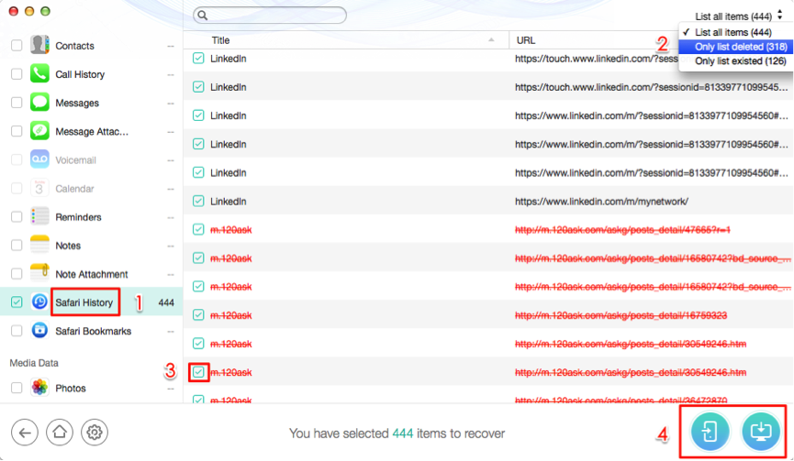Select the Safari History category label
Viewport: 794px width, 461px height.
click(x=84, y=302)
